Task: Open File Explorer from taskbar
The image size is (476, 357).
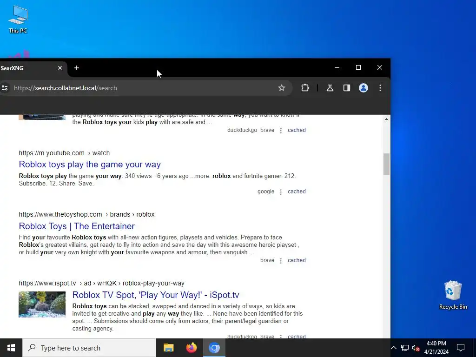Action: [x=168, y=348]
